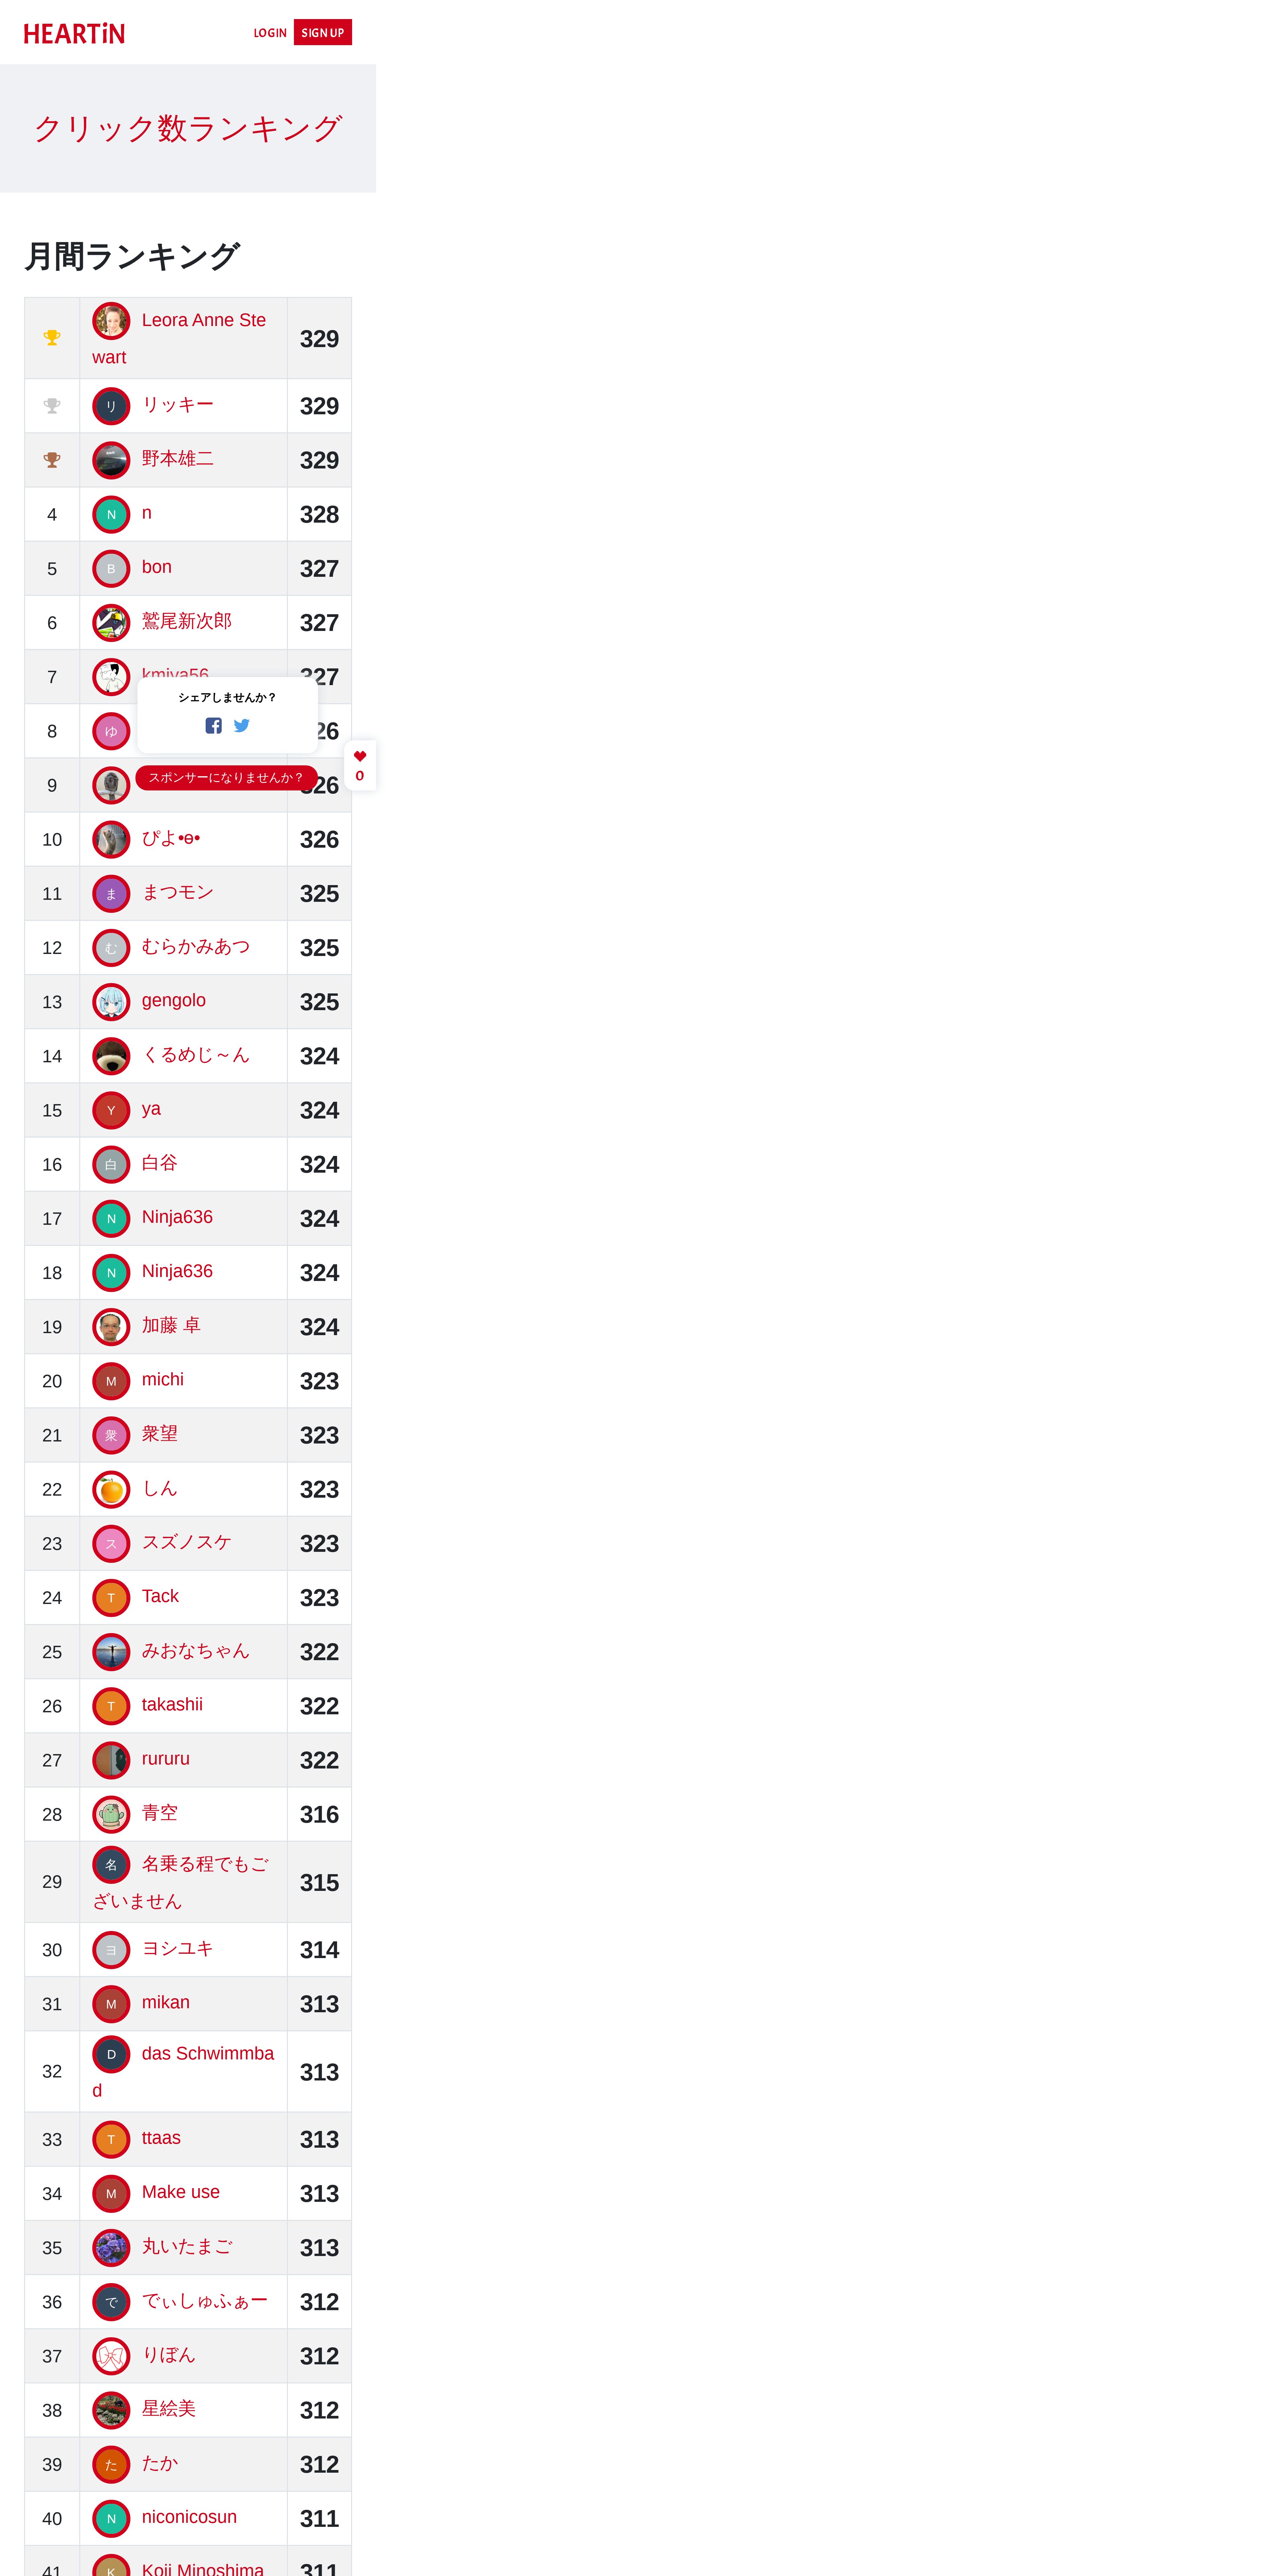
Task: Click the gold trophy icon
Action: pyautogui.click(x=52, y=338)
